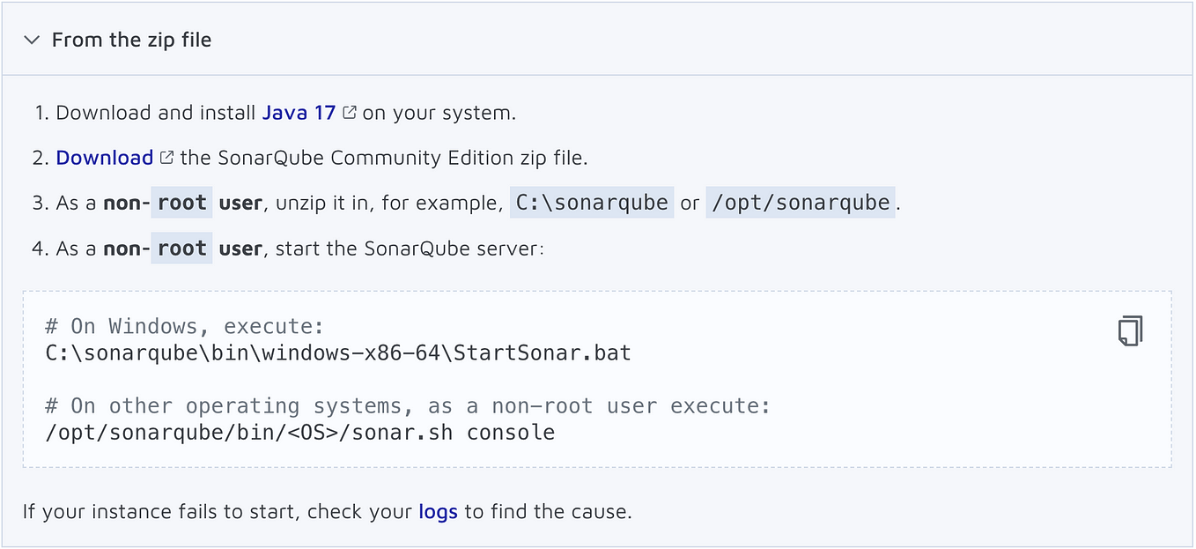Click 'If your instance fails to start' sentence
This screenshot has height=549, width=1196.
(x=327, y=511)
